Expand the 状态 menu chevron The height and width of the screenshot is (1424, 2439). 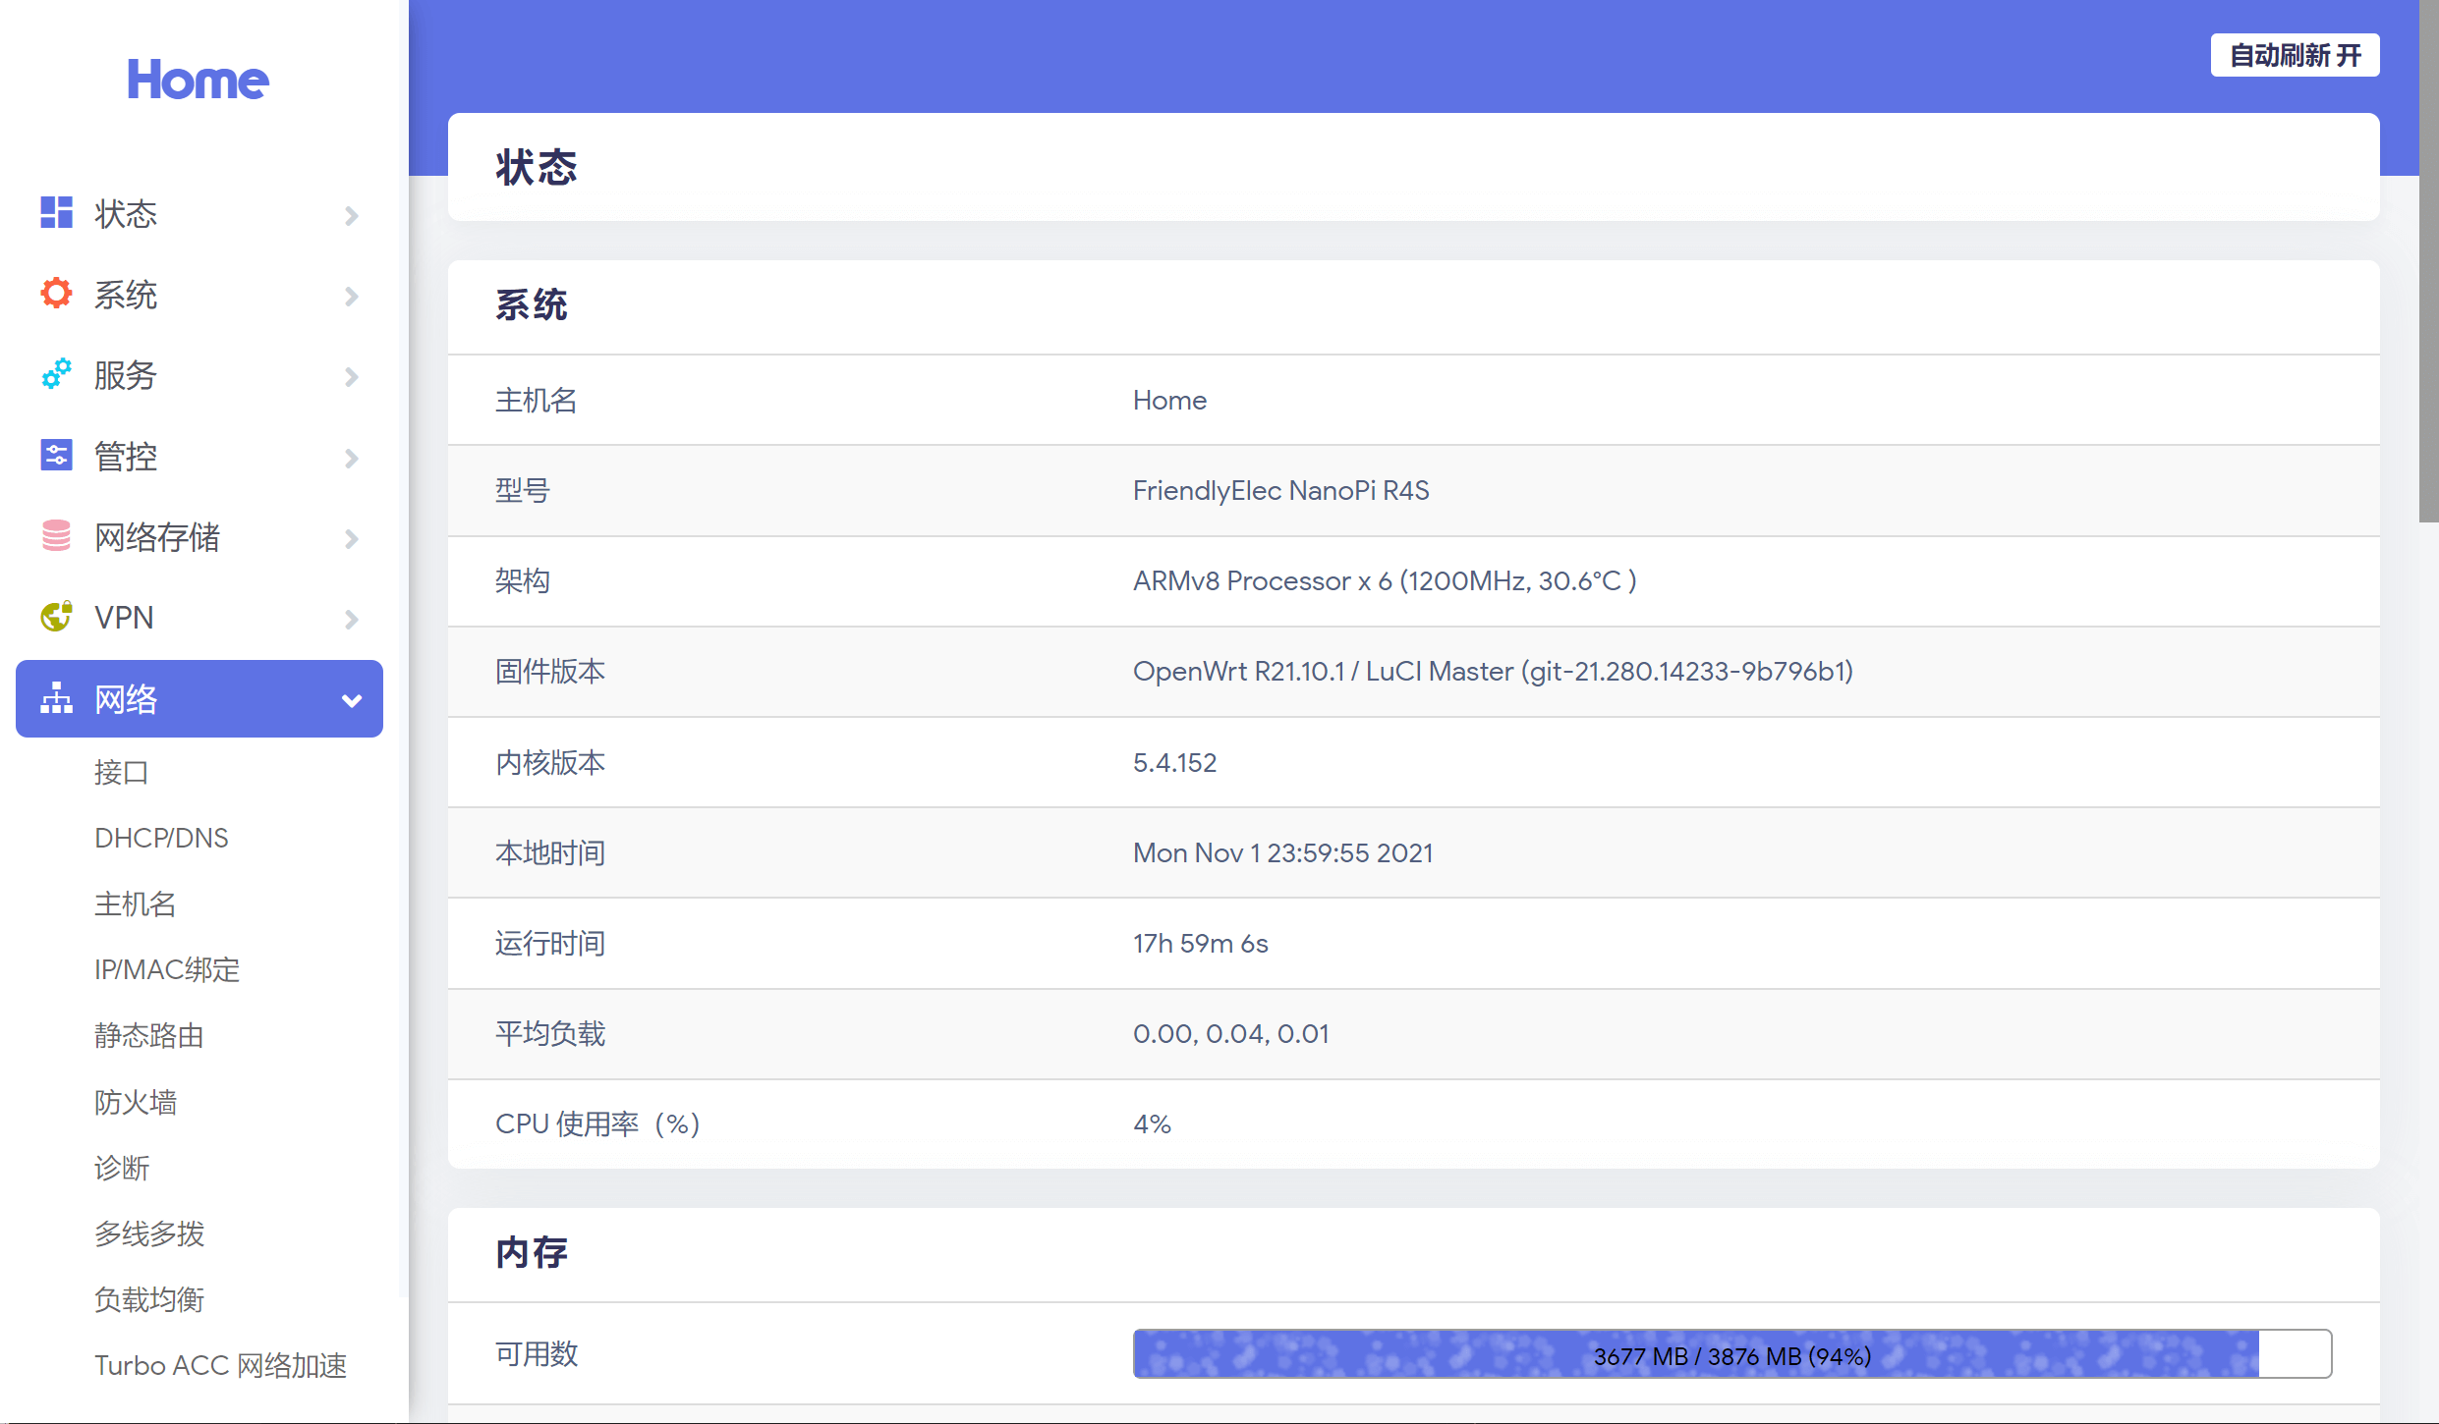coord(352,215)
